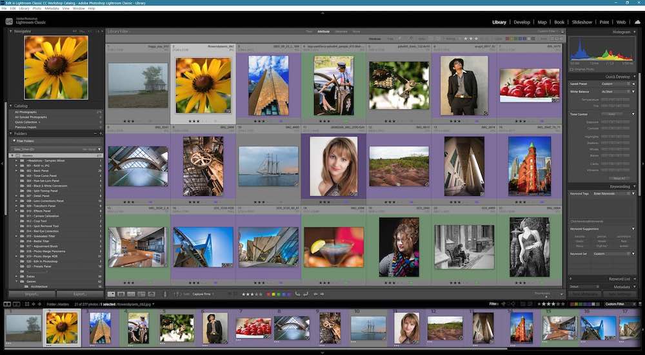Select previous photo arrow in toolbar
Viewport: 645px width, 355px height.
point(315,294)
